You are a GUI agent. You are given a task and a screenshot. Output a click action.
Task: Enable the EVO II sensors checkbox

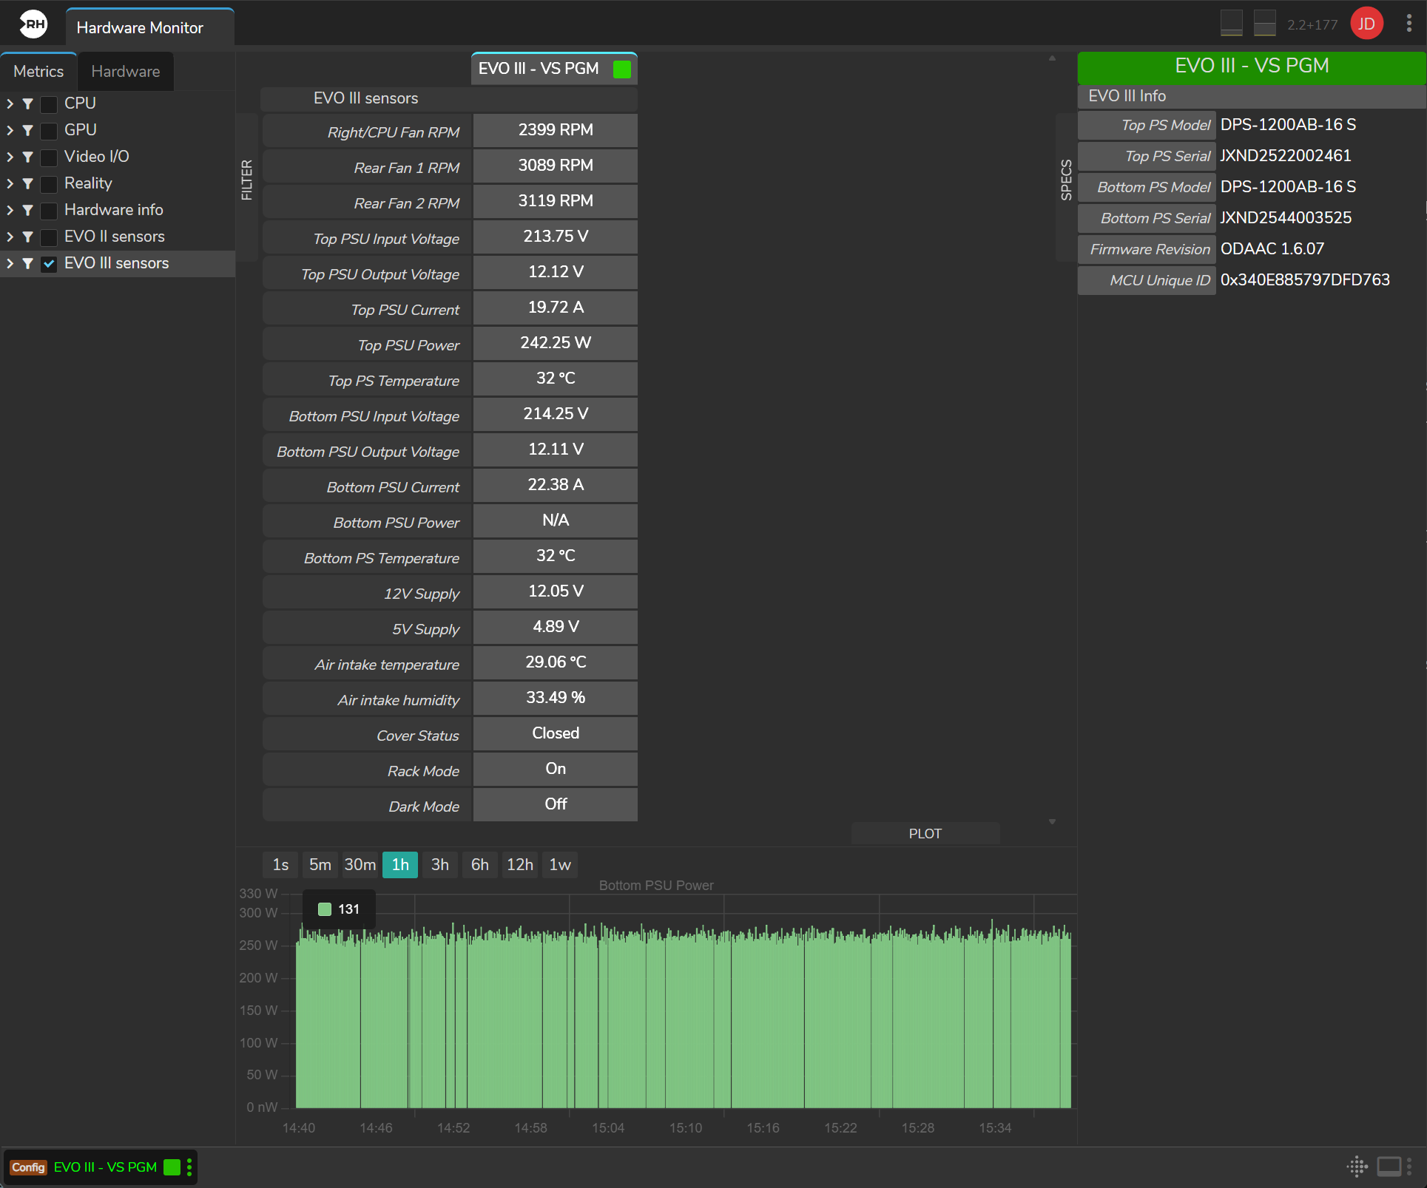(49, 237)
